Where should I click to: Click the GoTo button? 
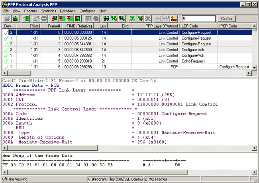226,19
